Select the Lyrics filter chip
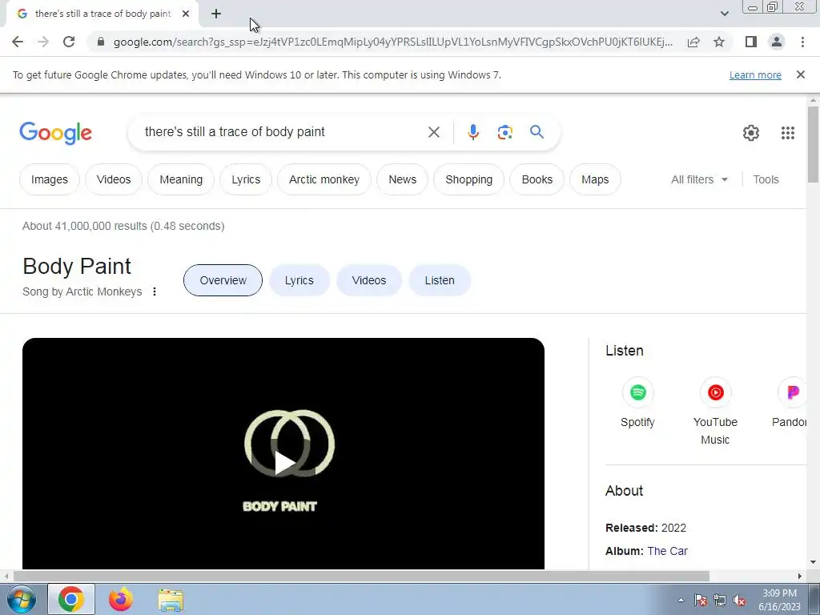The height and width of the screenshot is (615, 820). pyautogui.click(x=246, y=179)
